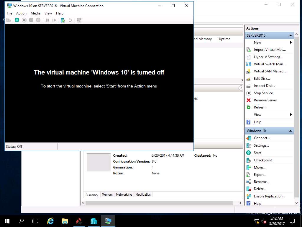Open the Action menu
302x227 pixels.
[21, 13]
